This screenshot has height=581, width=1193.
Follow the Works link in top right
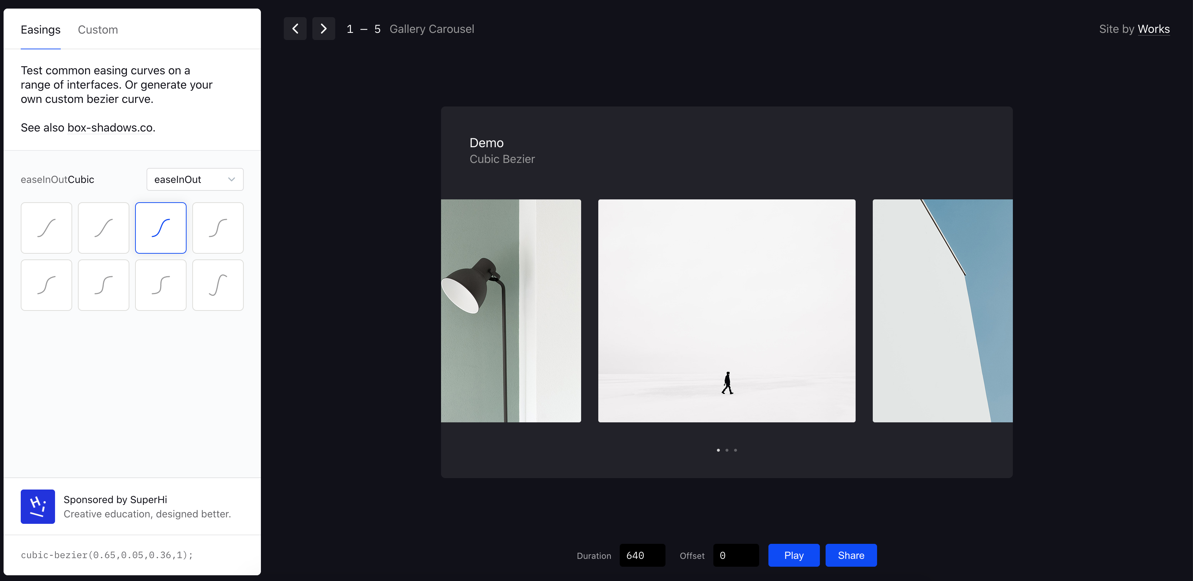point(1154,28)
